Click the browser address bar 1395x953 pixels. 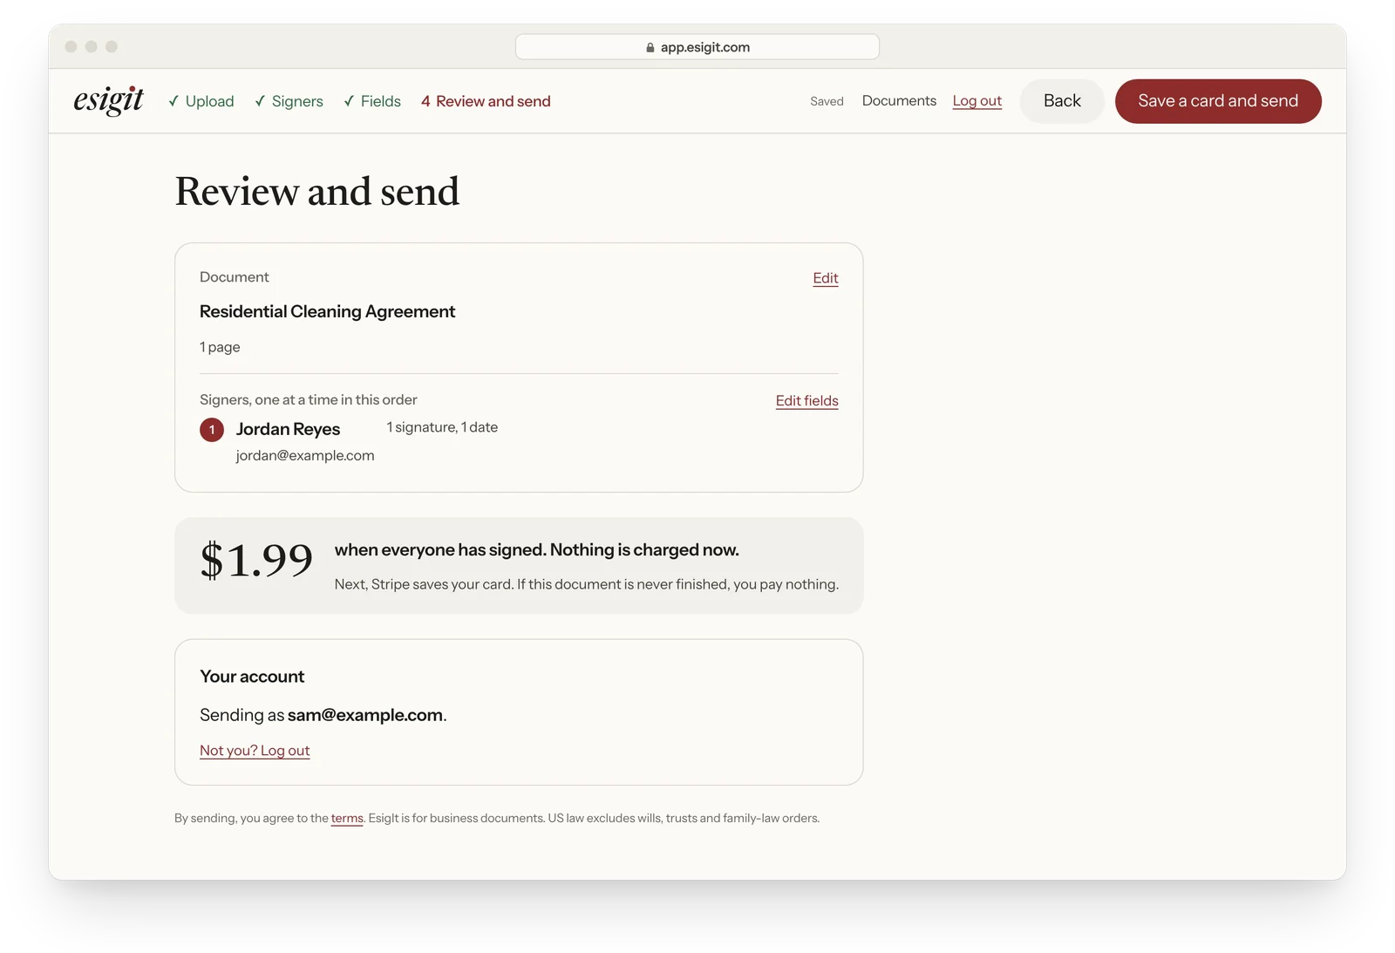tap(697, 47)
